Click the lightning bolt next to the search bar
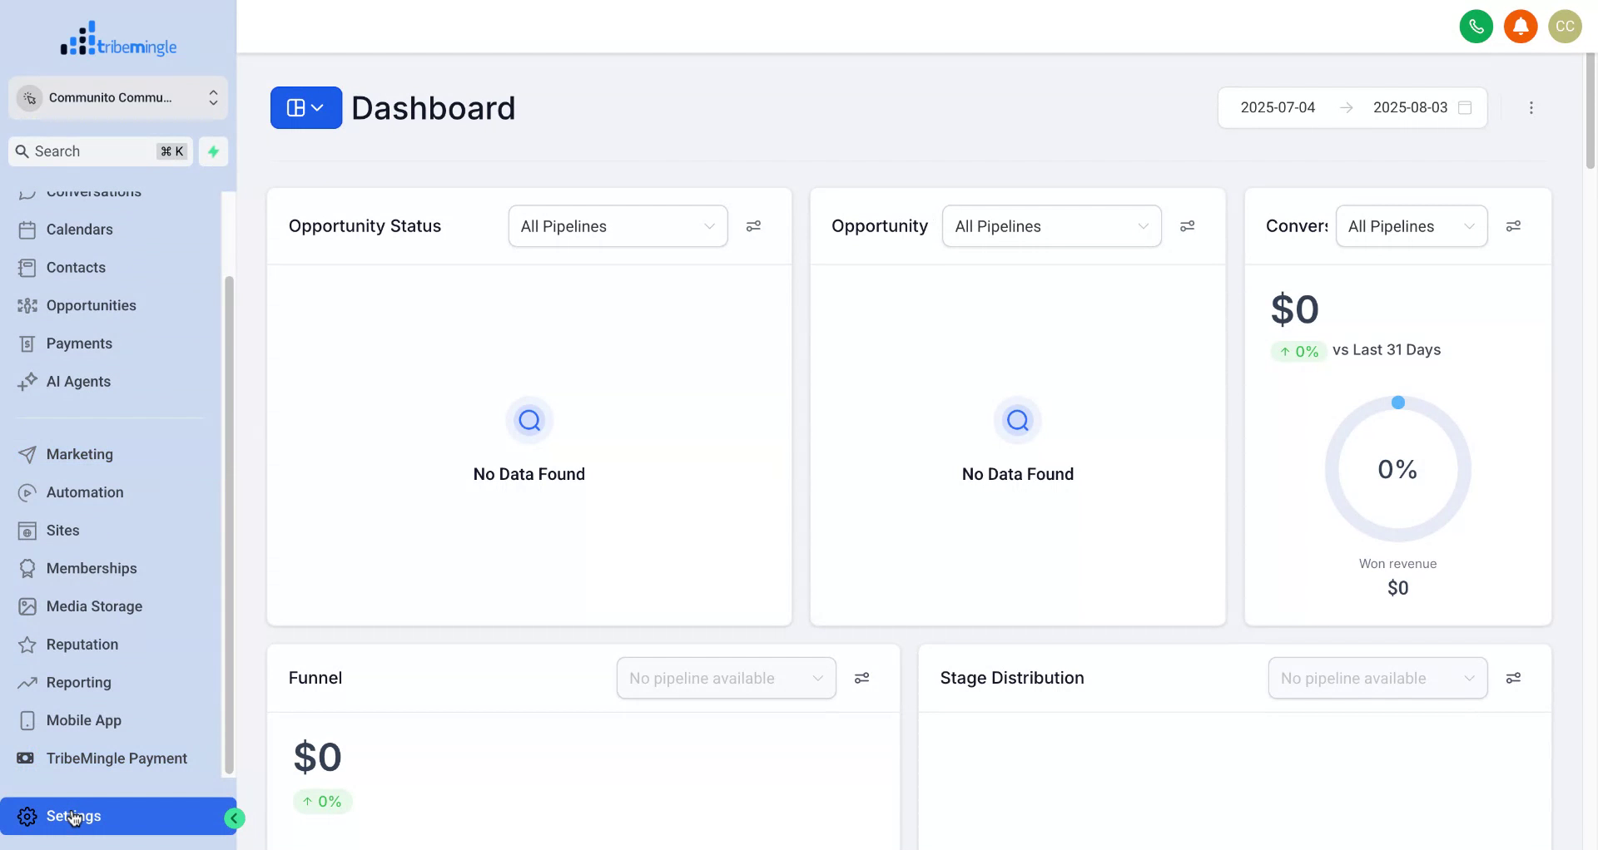 213,151
